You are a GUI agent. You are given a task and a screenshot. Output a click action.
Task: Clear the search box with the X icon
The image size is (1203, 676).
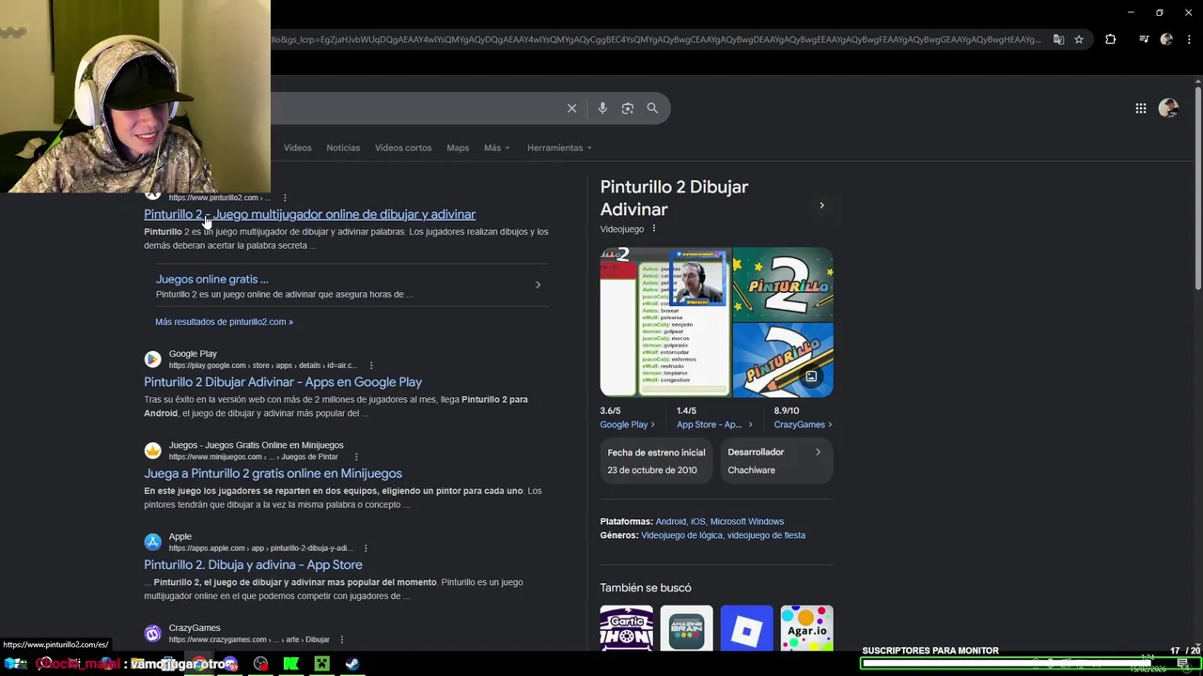[x=571, y=108]
